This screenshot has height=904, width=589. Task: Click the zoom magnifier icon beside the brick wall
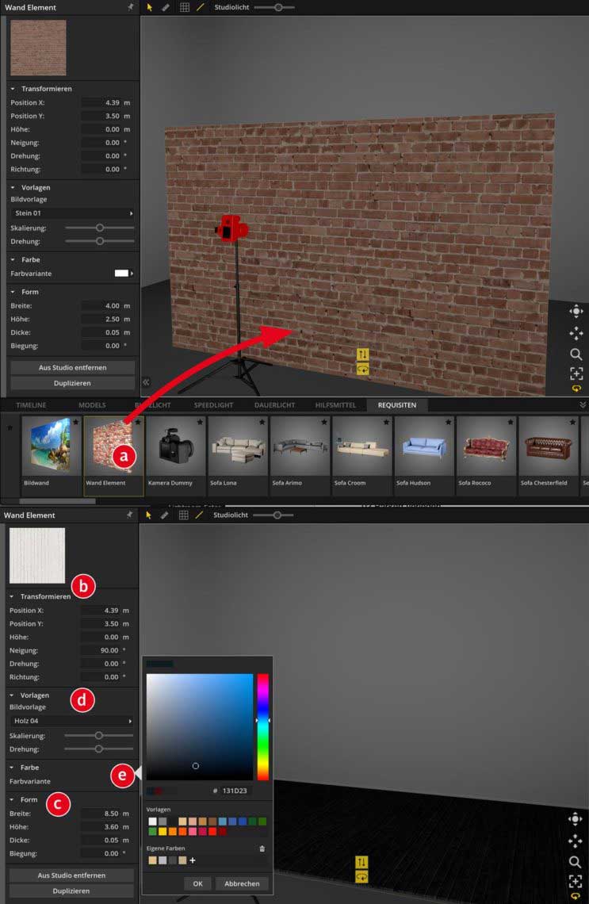pyautogui.click(x=576, y=354)
